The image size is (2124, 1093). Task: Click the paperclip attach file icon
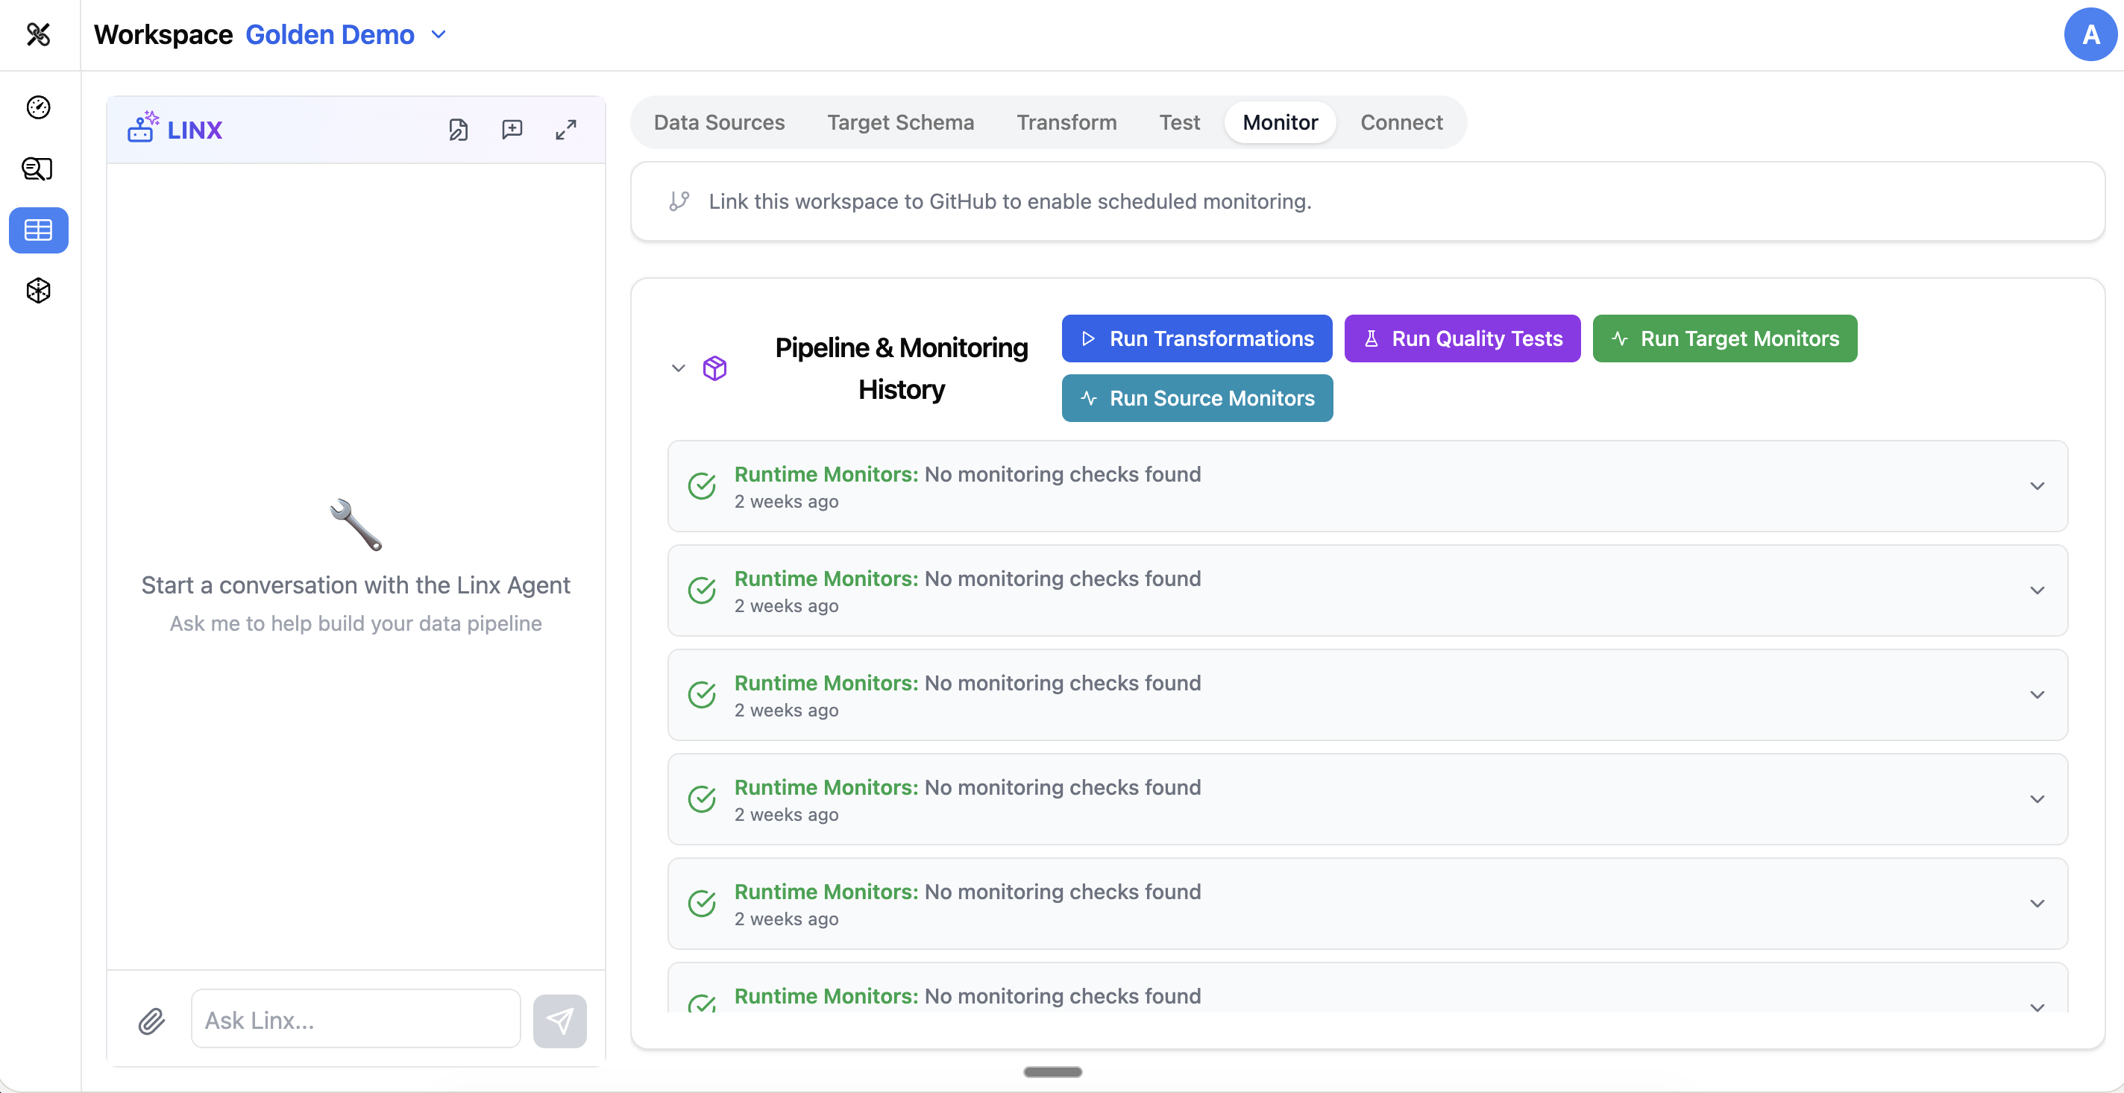[151, 1021]
